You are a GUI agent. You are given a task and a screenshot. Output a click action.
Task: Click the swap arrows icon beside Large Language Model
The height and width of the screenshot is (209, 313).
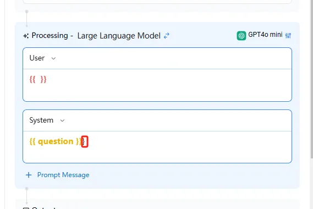coord(167,36)
